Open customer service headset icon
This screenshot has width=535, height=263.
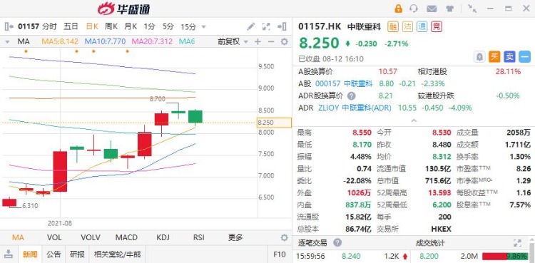(414, 9)
